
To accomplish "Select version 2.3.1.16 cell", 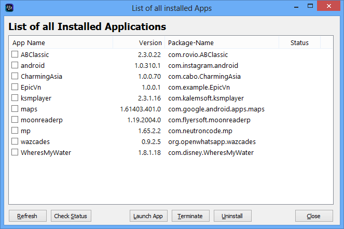I will (149, 98).
